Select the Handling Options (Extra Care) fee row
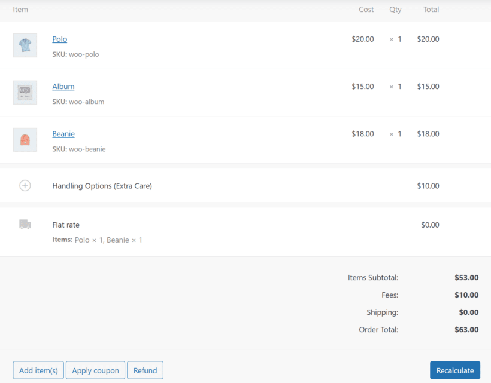Screen dimensions: 491x383 pos(102,186)
